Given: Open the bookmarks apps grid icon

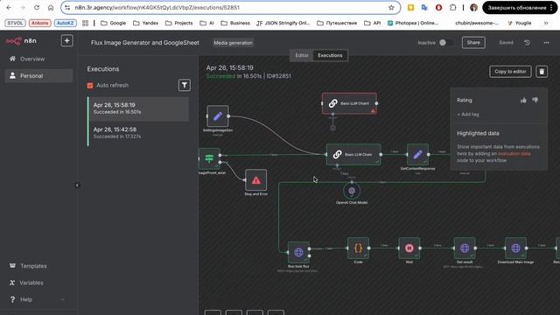Looking at the screenshot, I should [x=85, y=23].
